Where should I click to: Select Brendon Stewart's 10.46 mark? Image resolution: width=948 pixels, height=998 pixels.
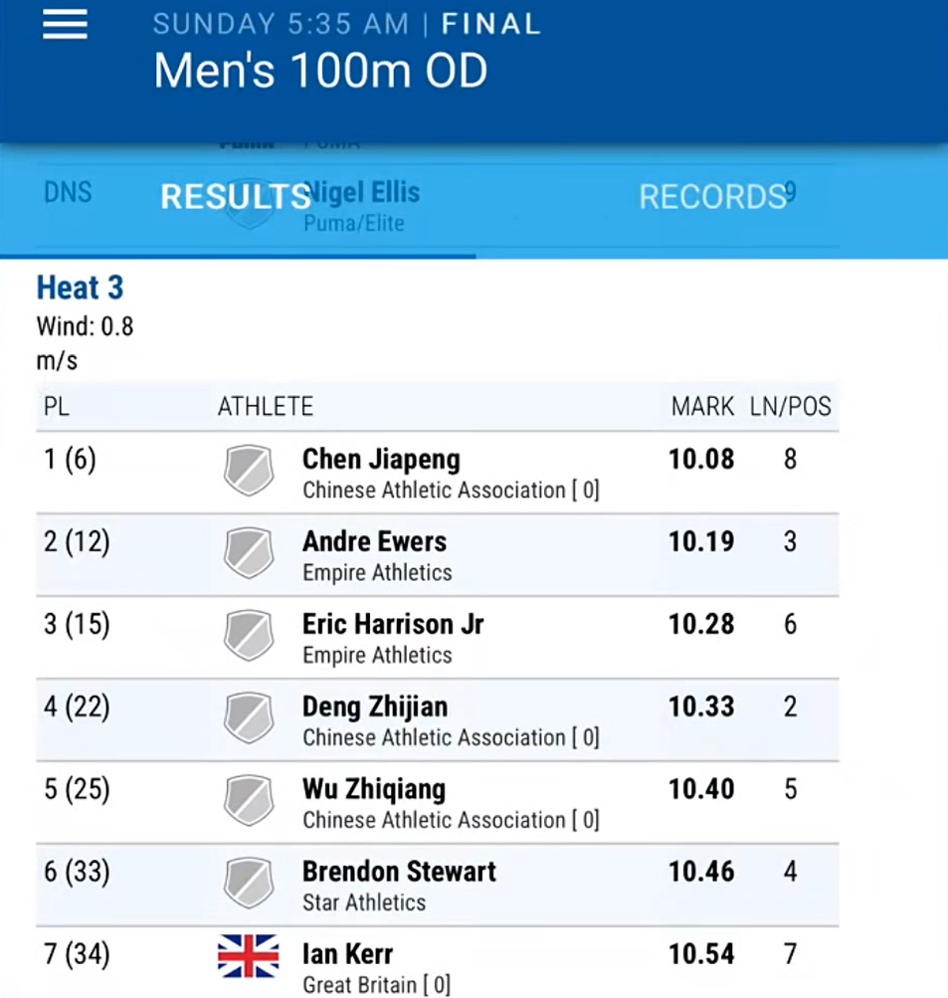[701, 872]
